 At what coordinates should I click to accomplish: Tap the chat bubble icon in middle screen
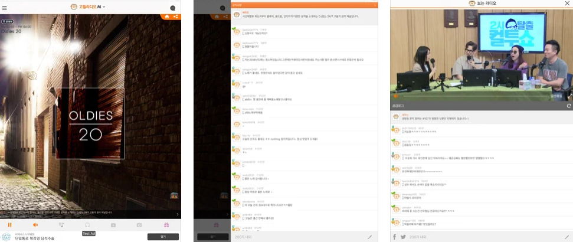[222, 8]
